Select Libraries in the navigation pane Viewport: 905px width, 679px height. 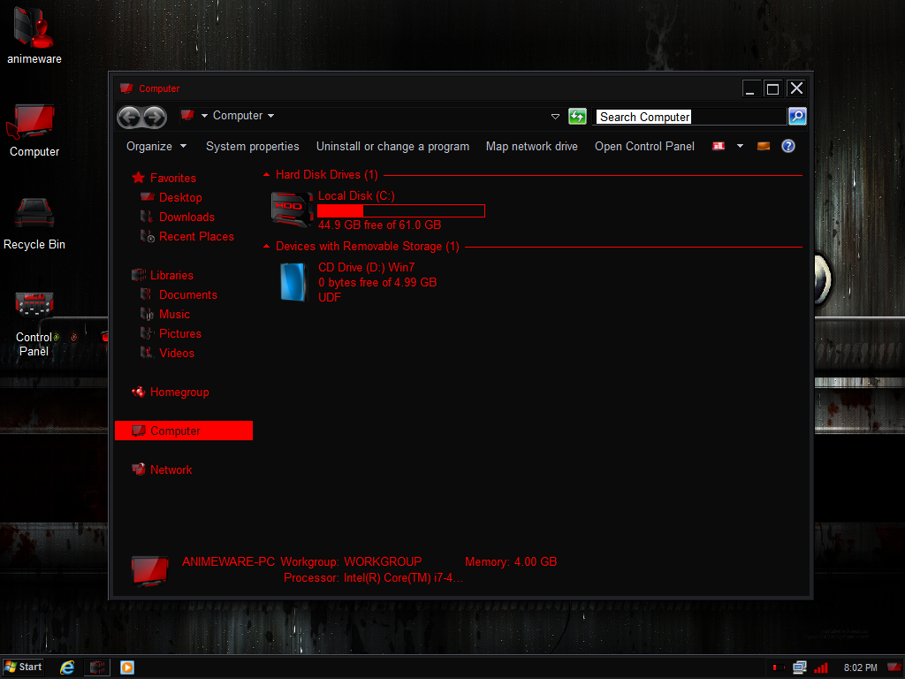click(172, 276)
